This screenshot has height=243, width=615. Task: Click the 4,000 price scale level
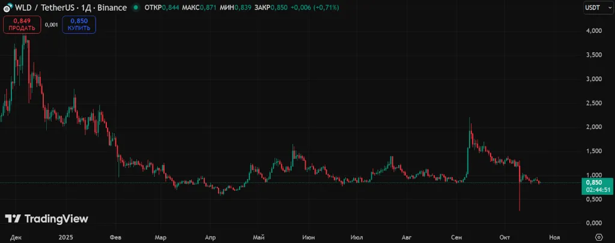point(593,31)
